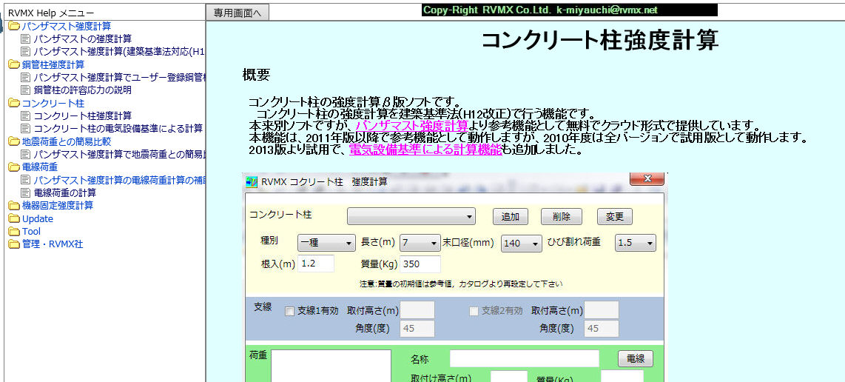Viewport: 845px width, 382px height.
Task: Open the 種別 dropdown showing 一種
Action: pos(326,243)
